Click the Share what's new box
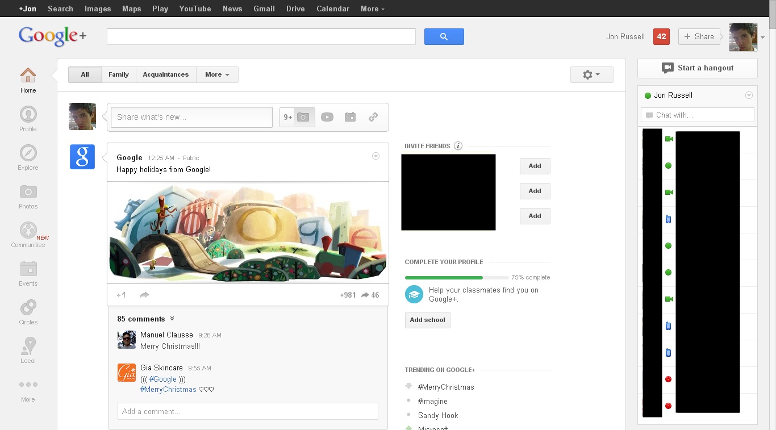Image resolution: width=776 pixels, height=430 pixels. (191, 117)
